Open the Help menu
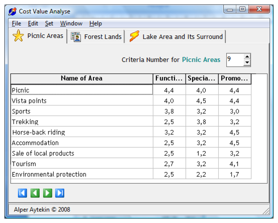 95,24
